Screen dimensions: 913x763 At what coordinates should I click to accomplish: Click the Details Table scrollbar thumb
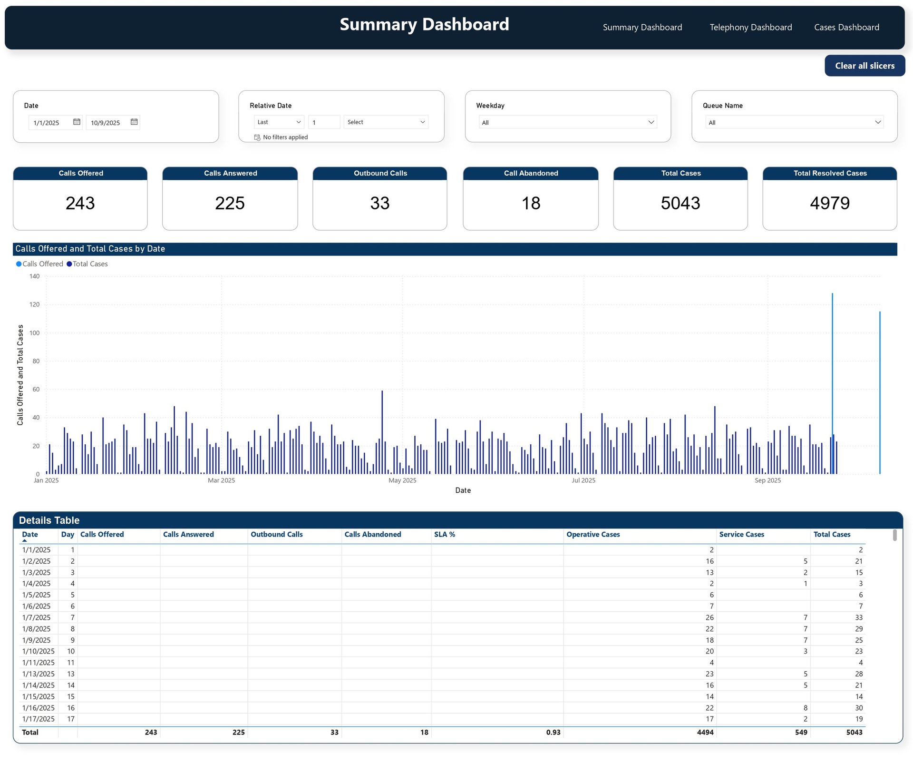point(894,536)
